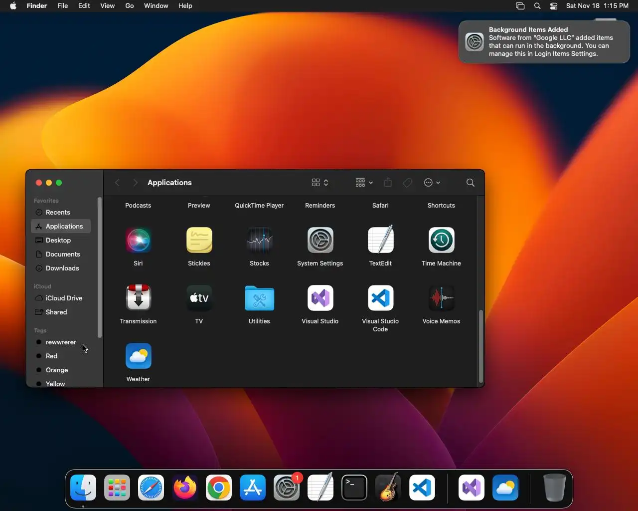Select the rewwrerer tag
The image size is (638, 511).
(x=61, y=342)
